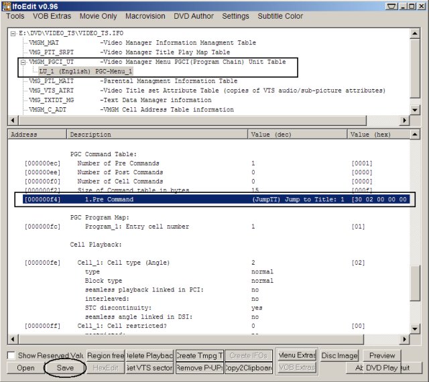The image size is (429, 382).
Task: Collapse the VMGM_PGCI_UT tree node
Action: tap(23, 62)
